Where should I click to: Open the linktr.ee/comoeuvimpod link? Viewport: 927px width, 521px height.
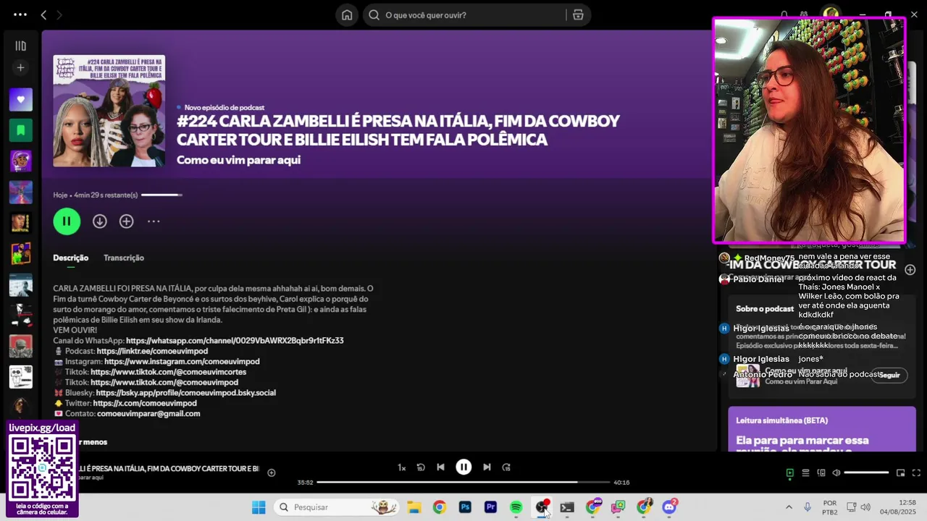[152, 351]
